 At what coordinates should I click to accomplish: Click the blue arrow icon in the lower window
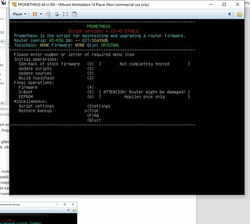[x=68, y=210]
